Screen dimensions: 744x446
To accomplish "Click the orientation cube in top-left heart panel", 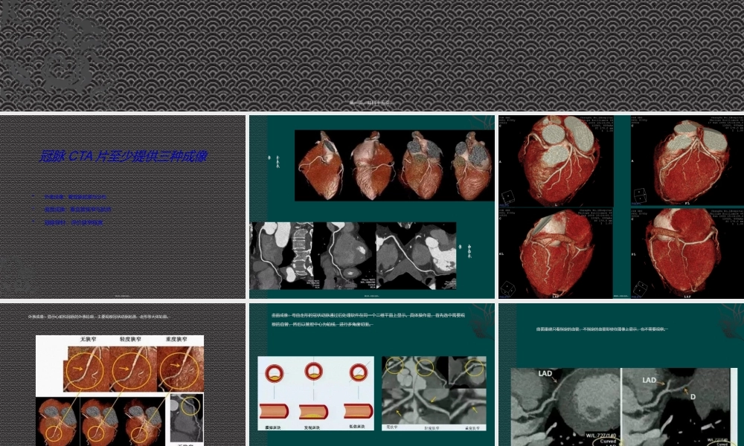I will pyautogui.click(x=507, y=196).
